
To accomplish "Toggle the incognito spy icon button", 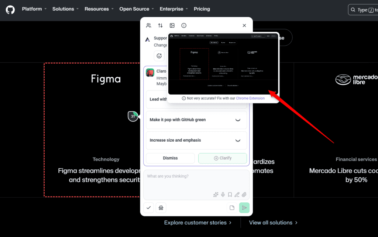I will 161,208.
